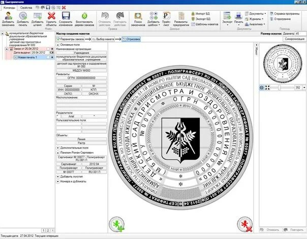This screenshot has width=307, height=239.
Task: Click the Растр object button
Action: [x=81, y=143]
